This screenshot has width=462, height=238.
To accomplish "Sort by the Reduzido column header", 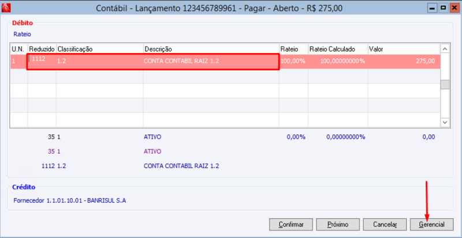I will pyautogui.click(x=42, y=49).
